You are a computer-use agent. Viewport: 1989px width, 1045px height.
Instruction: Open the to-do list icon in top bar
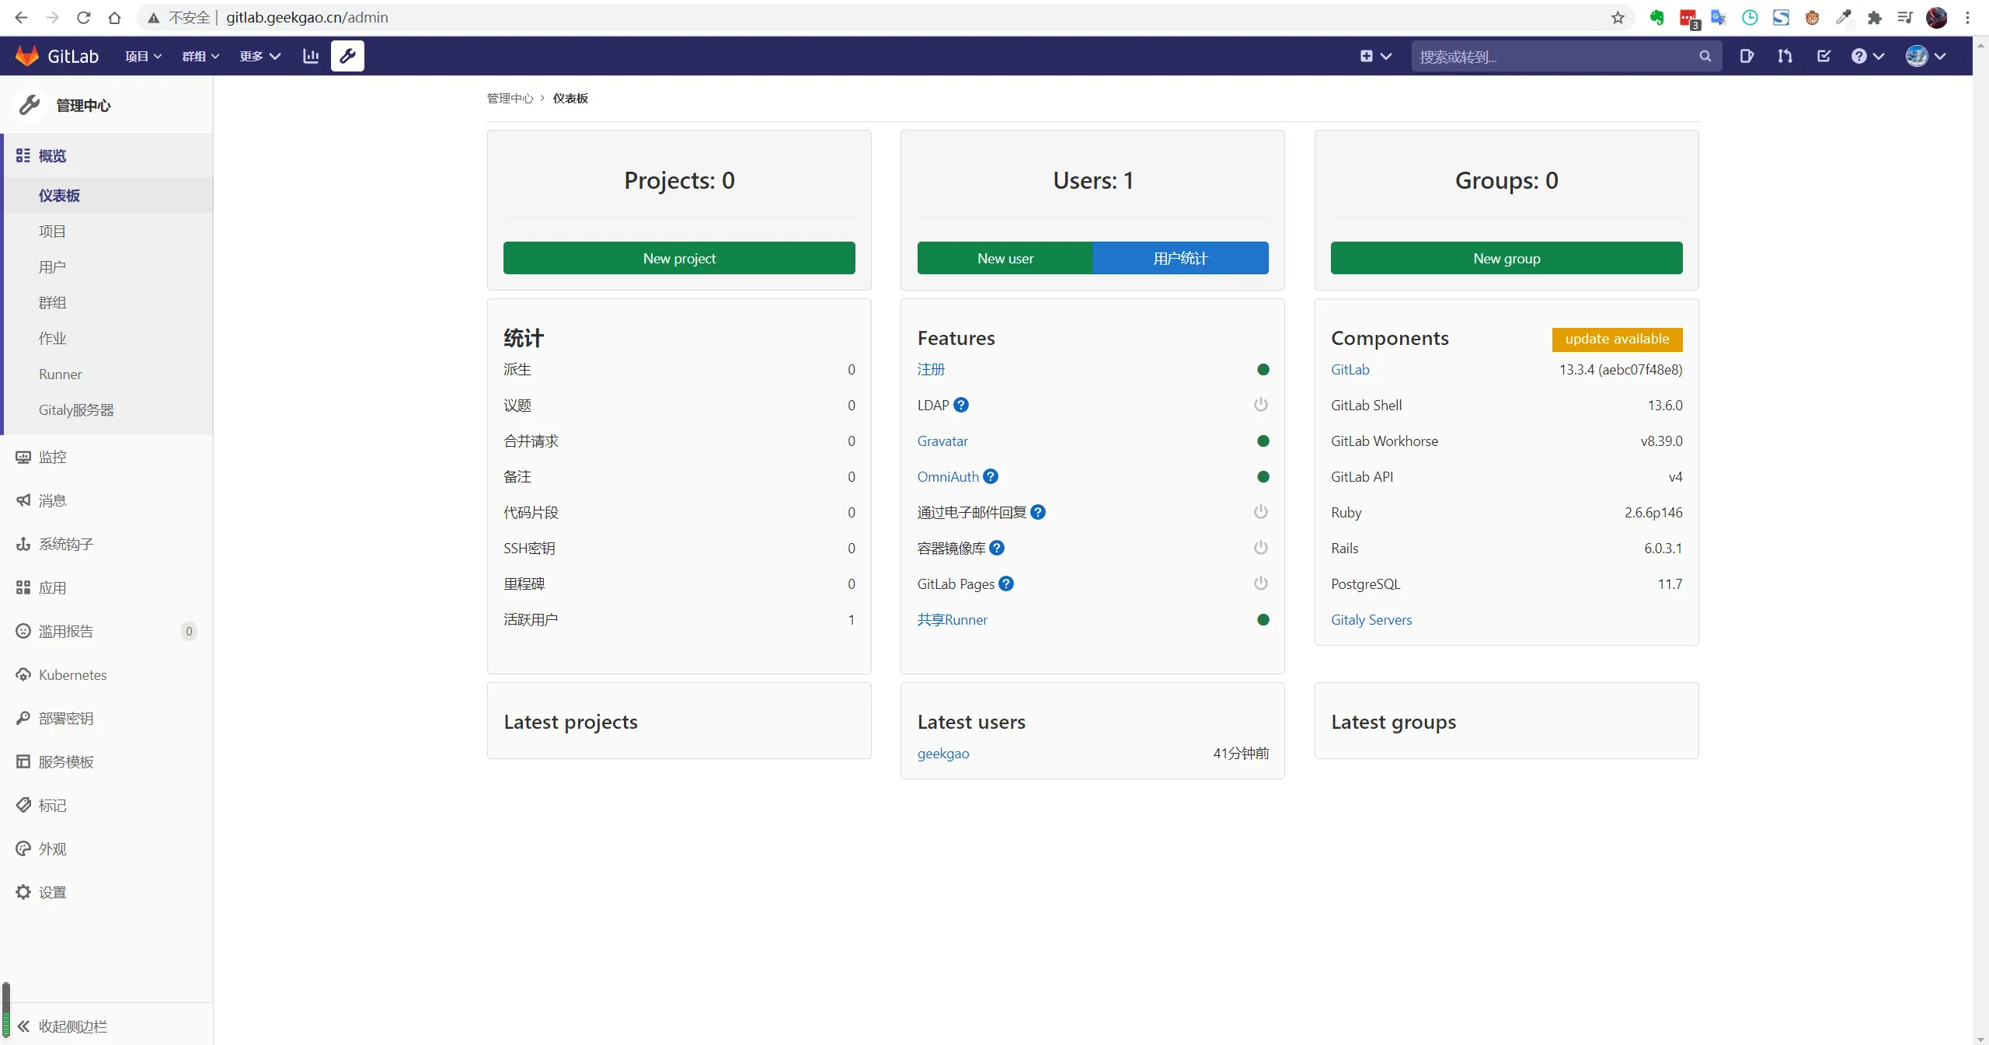click(1824, 56)
